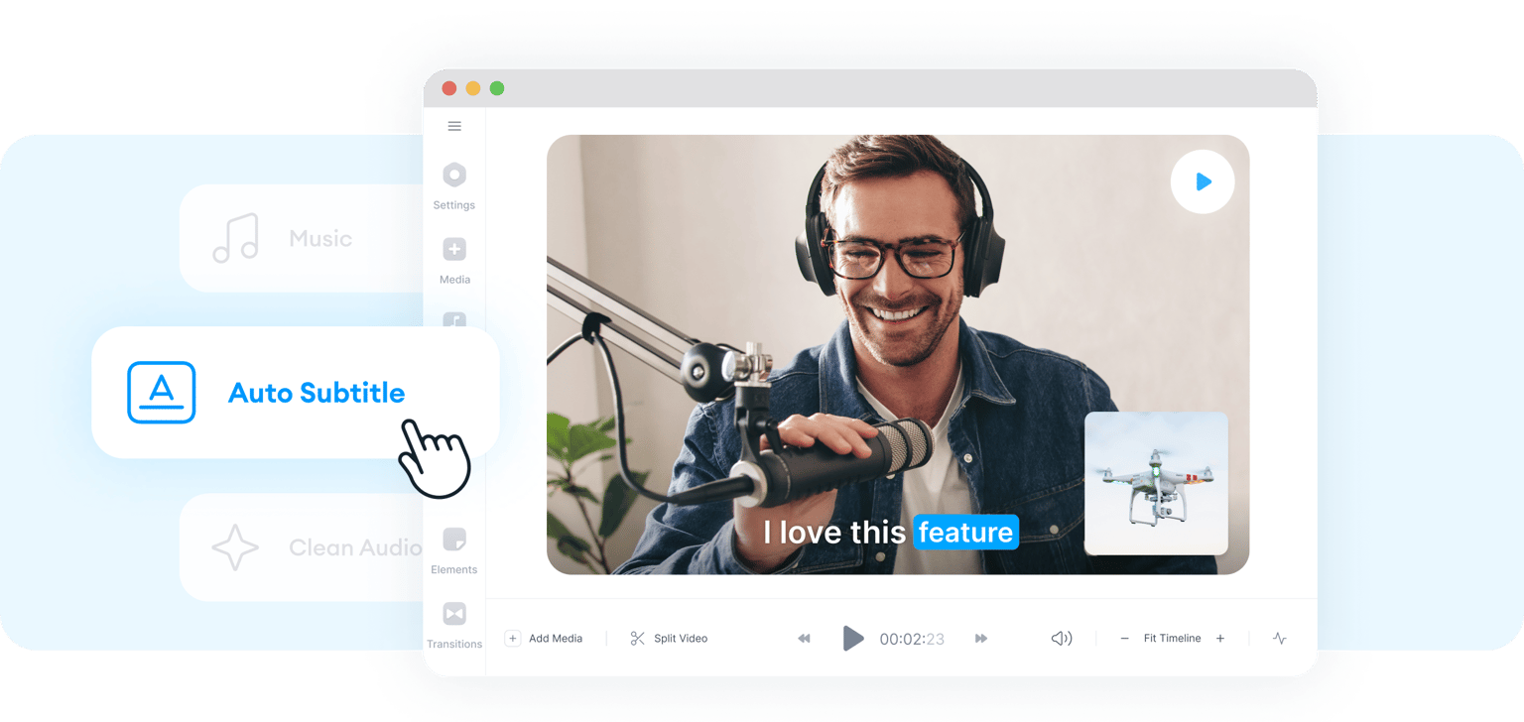The image size is (1524, 722).
Task: Open the hamburger menu in the sidebar
Action: click(454, 126)
